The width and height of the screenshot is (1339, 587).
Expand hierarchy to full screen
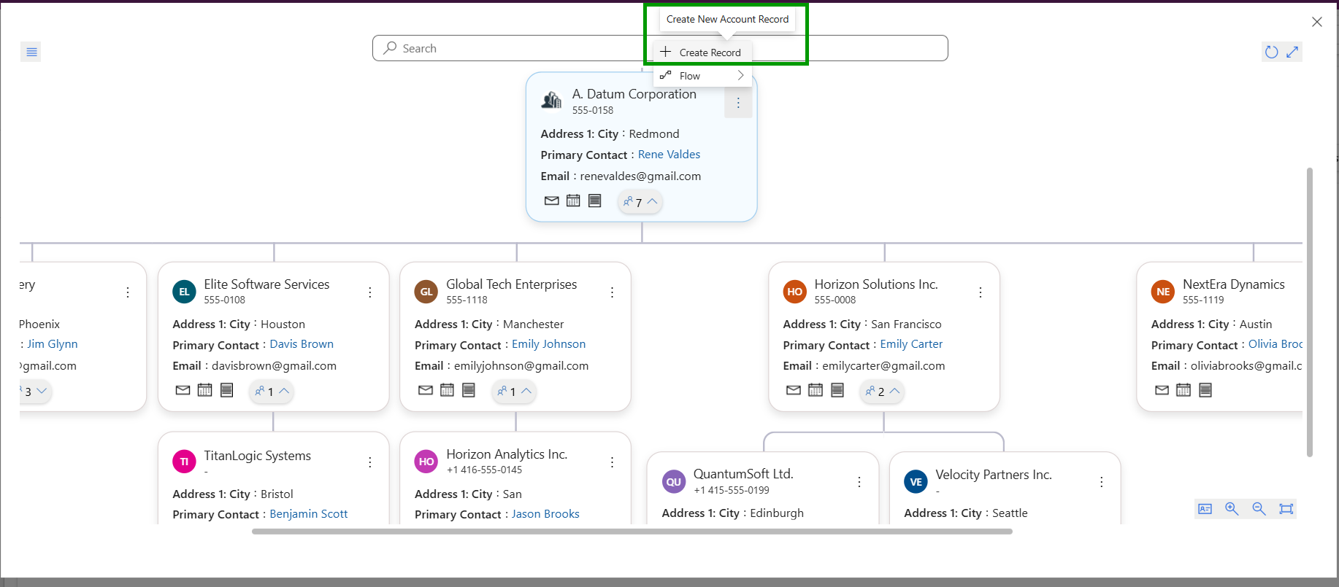tap(1292, 52)
